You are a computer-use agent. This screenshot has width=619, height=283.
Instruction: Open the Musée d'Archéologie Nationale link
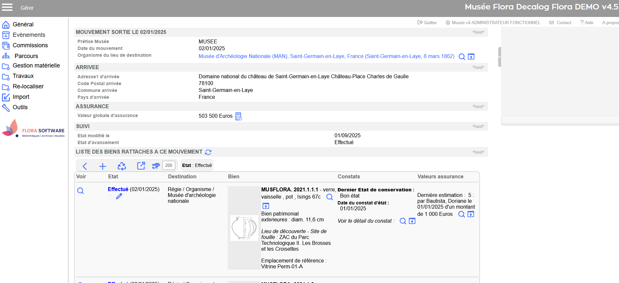pyautogui.click(x=326, y=56)
